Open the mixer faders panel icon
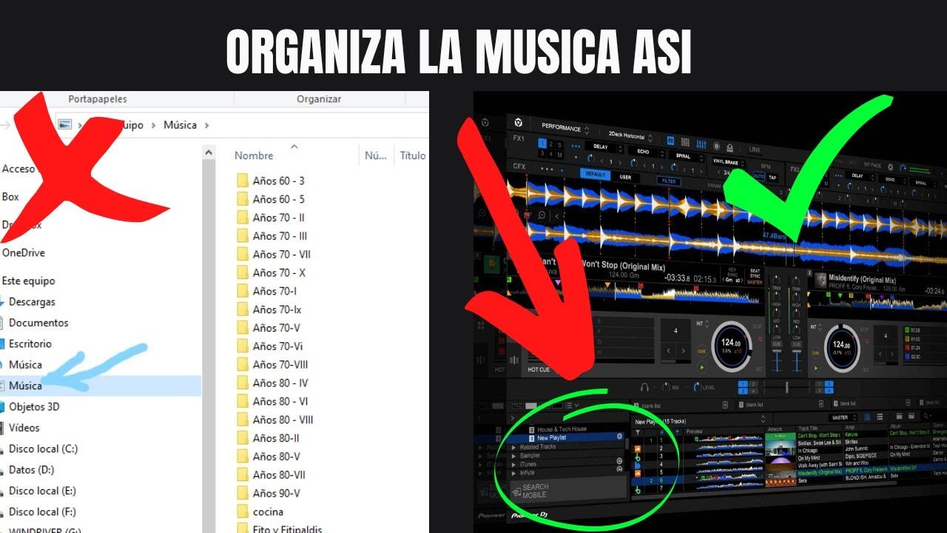This screenshot has width=947, height=533. [700, 144]
